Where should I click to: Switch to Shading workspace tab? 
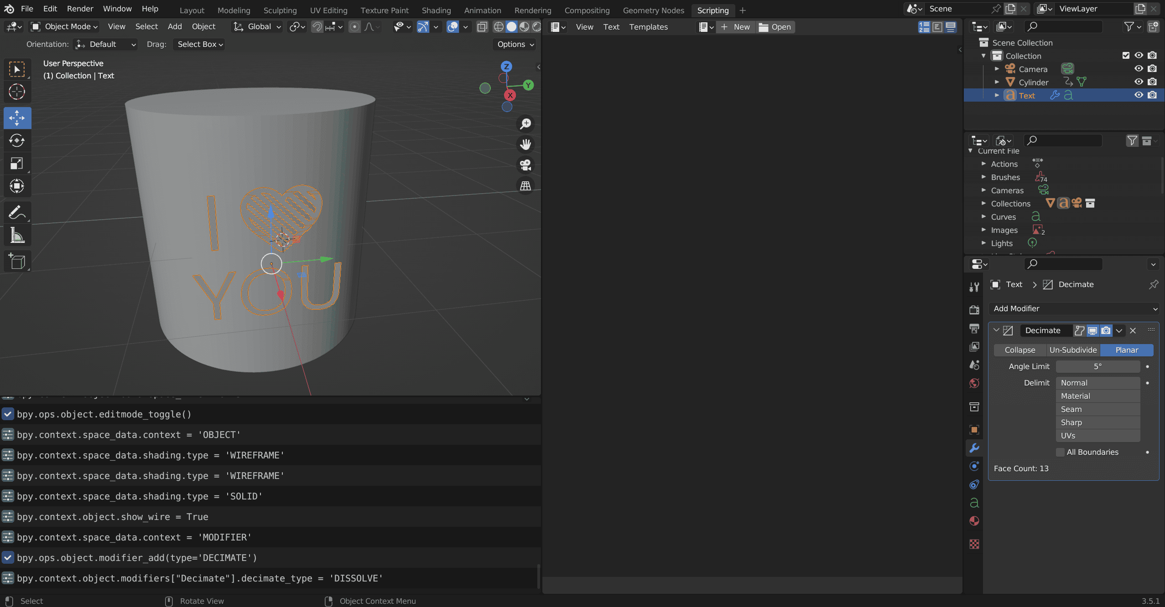tap(436, 10)
